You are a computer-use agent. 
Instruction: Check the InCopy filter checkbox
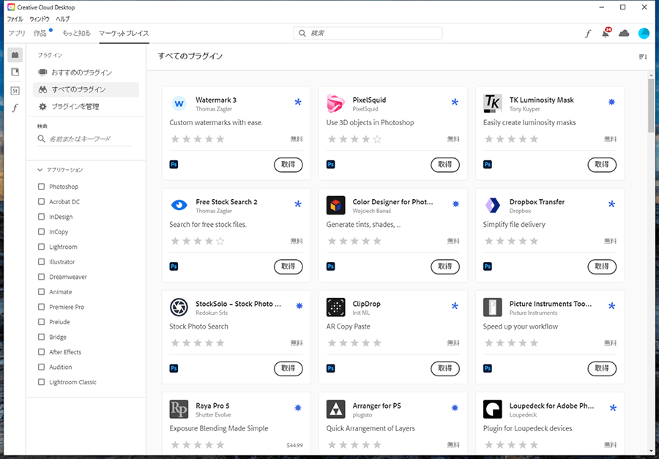coord(41,231)
